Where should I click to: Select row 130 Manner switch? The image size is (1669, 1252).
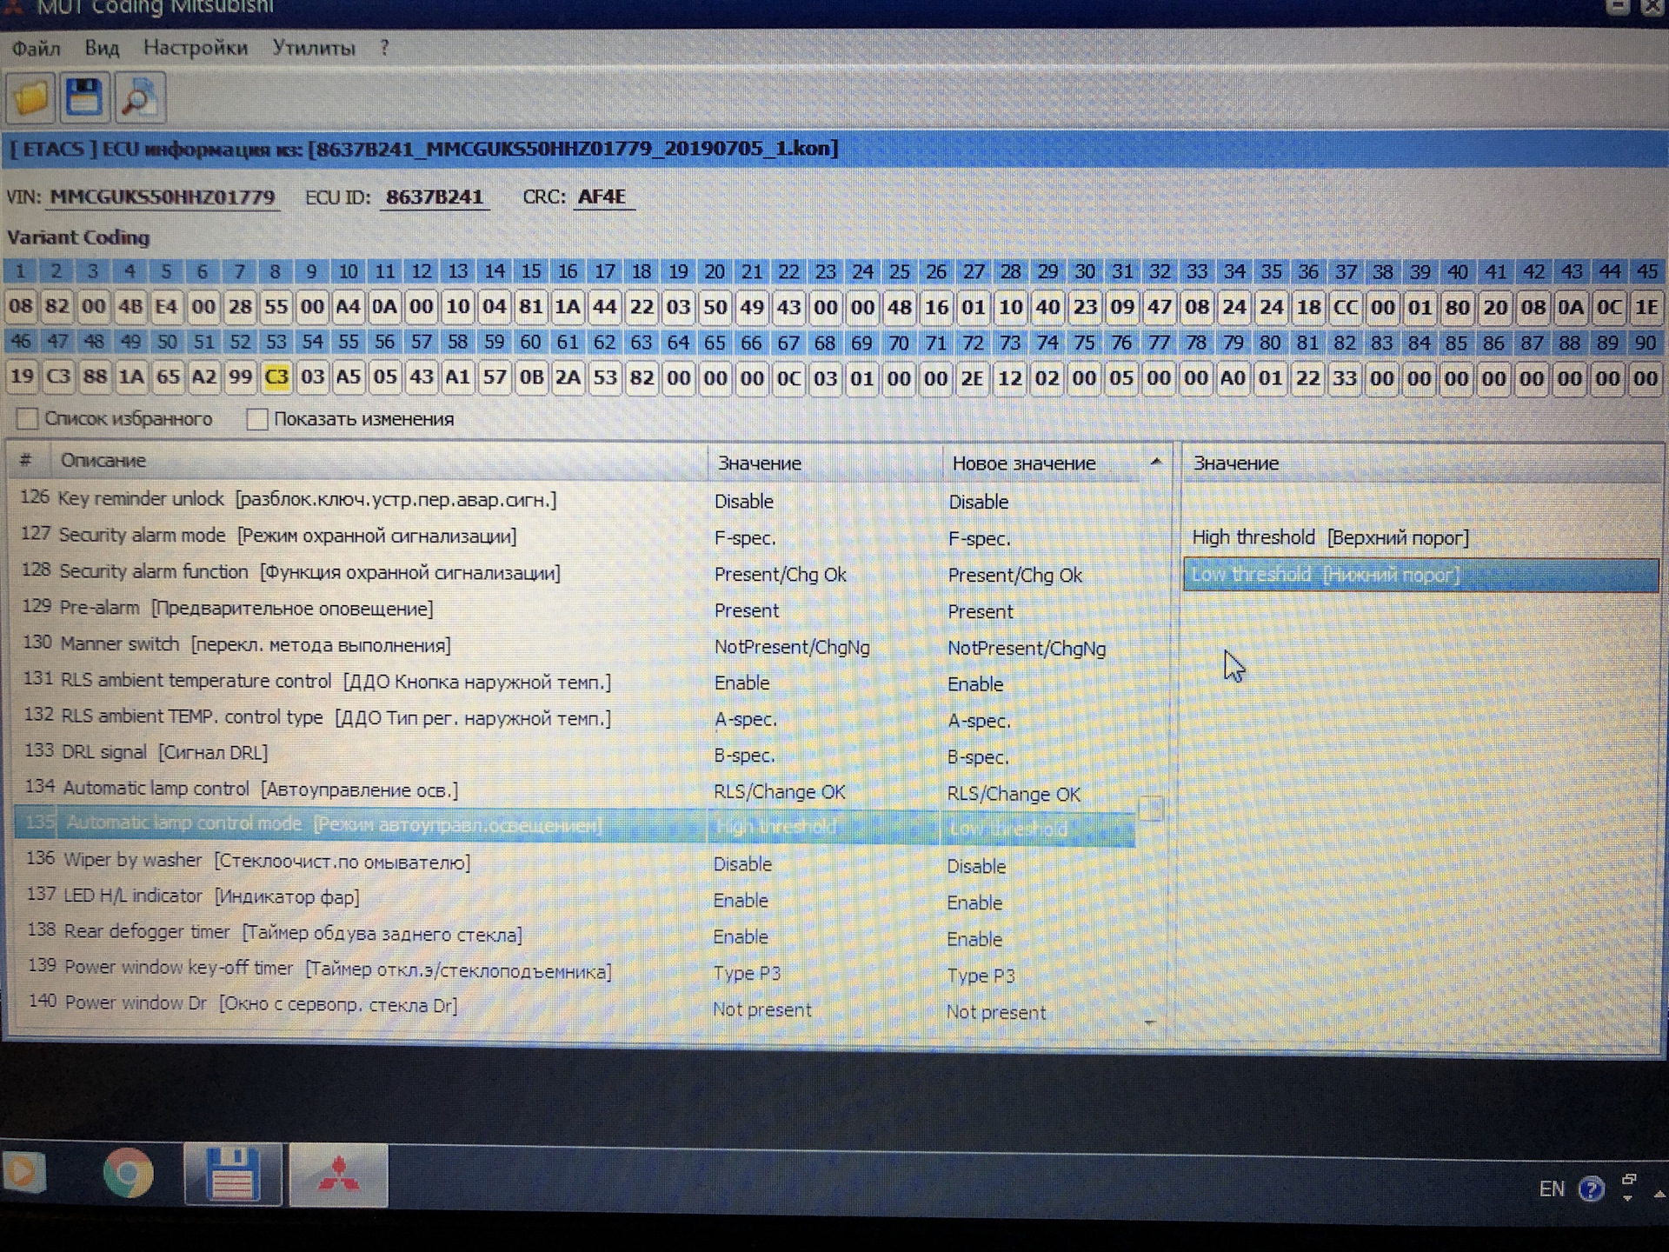pos(574,646)
